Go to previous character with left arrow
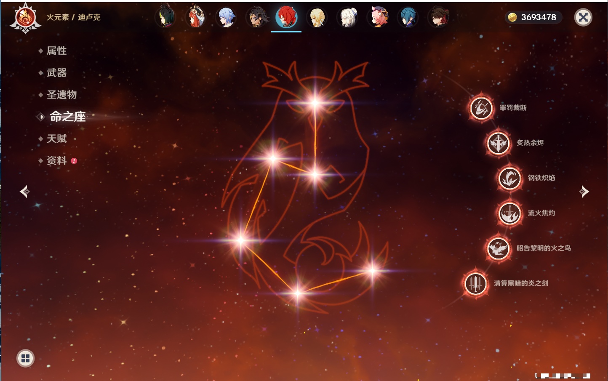The image size is (608, 381). 25,192
